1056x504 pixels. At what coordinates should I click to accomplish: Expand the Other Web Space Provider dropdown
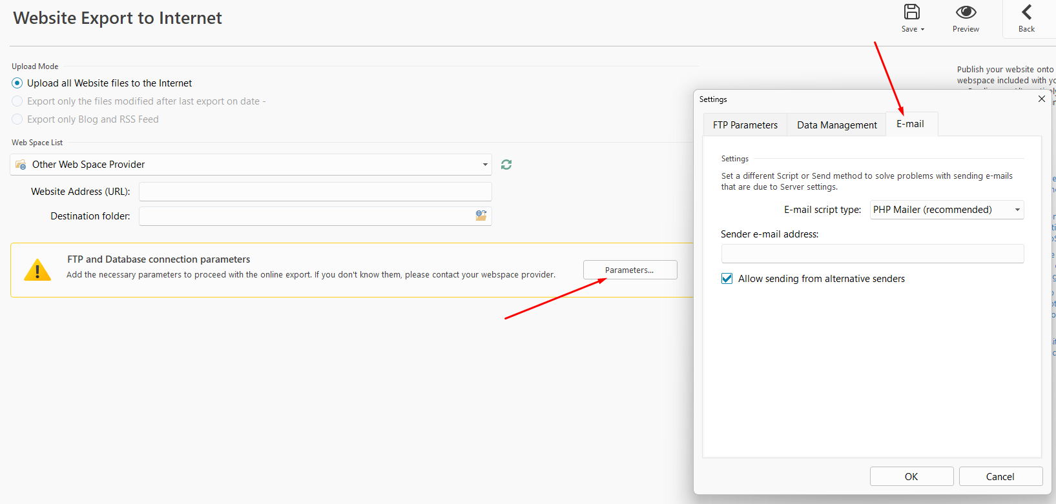484,165
